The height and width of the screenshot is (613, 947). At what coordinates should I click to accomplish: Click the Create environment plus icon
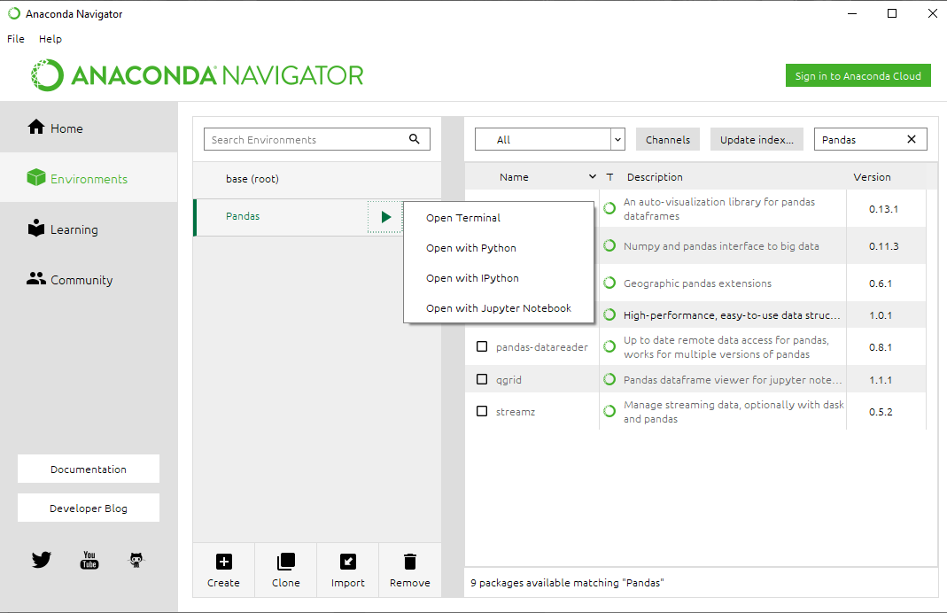pos(223,562)
